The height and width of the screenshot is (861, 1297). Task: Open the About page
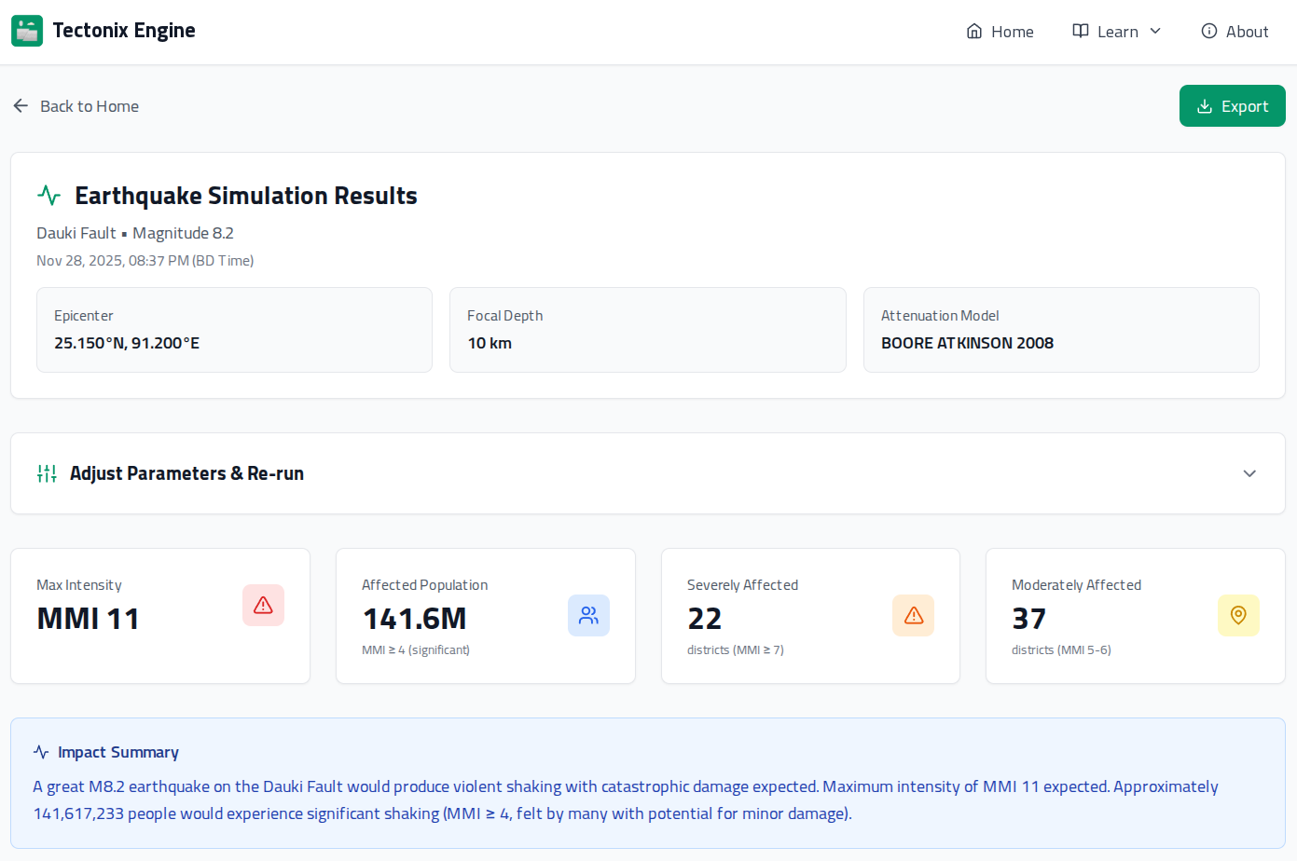pos(1235,32)
